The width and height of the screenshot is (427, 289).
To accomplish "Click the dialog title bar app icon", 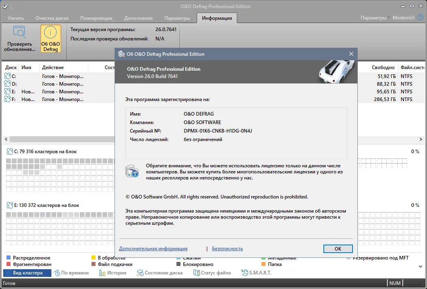I will click(121, 54).
